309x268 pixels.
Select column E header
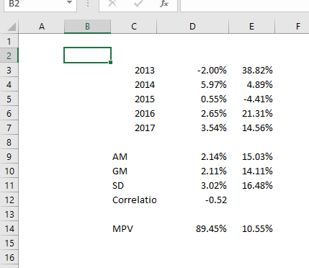point(251,27)
